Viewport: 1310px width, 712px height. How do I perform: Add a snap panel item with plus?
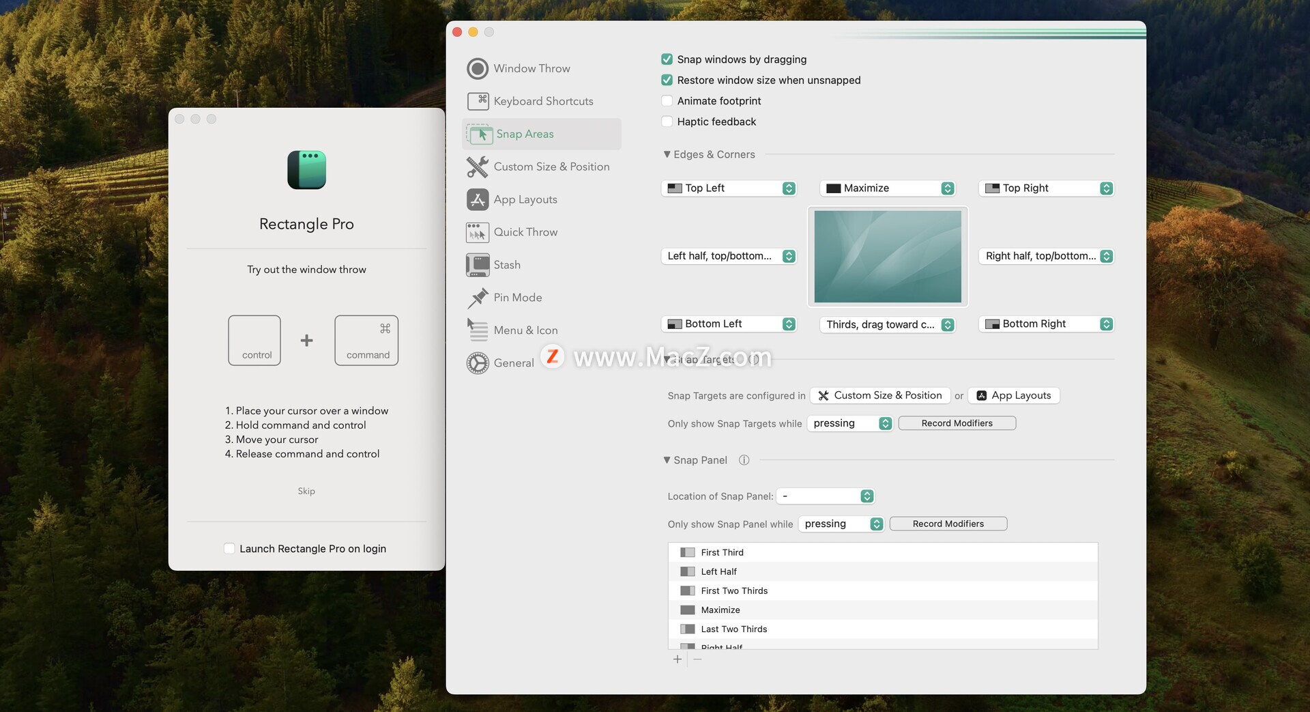677,659
